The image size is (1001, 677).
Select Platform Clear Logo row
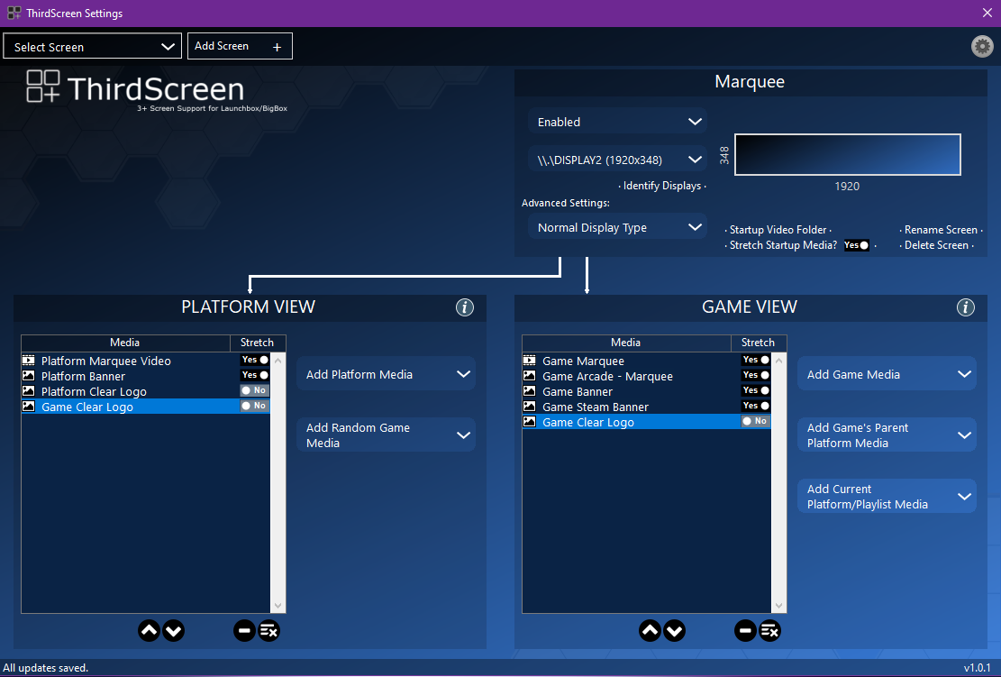[x=146, y=391]
